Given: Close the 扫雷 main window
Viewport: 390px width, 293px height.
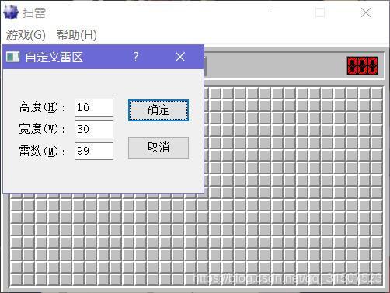Looking at the screenshot, I should pos(366,12).
